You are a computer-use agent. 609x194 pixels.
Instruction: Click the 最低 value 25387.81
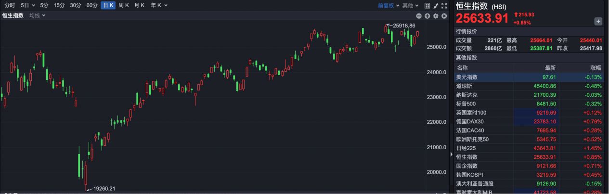click(x=542, y=49)
